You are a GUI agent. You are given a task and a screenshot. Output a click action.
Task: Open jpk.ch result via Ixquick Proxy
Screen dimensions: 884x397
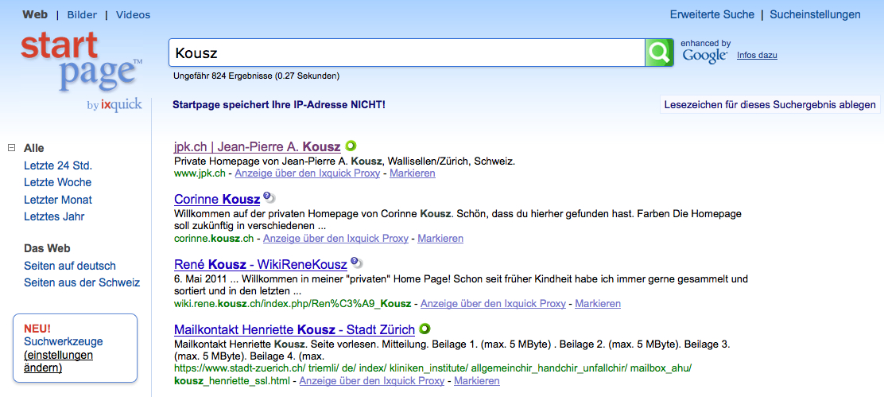point(308,173)
